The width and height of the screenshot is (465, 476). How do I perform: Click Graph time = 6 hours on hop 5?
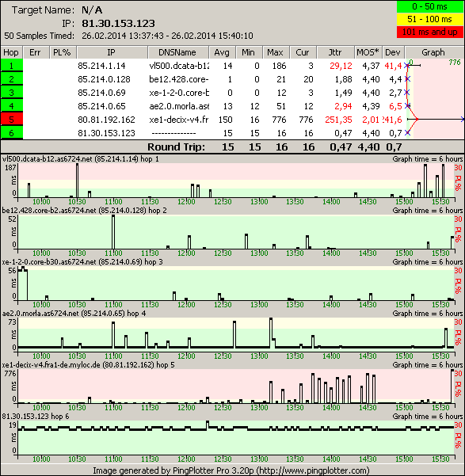click(428, 364)
